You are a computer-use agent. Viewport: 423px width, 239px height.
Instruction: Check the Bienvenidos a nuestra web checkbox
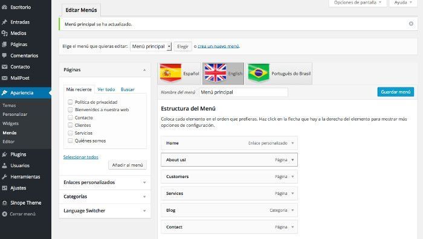(70, 110)
